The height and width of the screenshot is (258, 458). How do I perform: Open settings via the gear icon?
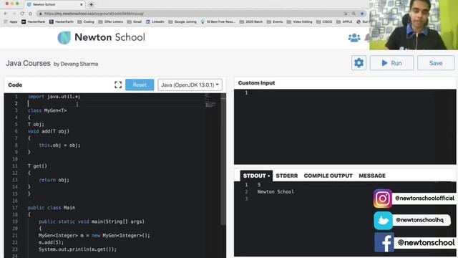pyautogui.click(x=359, y=63)
